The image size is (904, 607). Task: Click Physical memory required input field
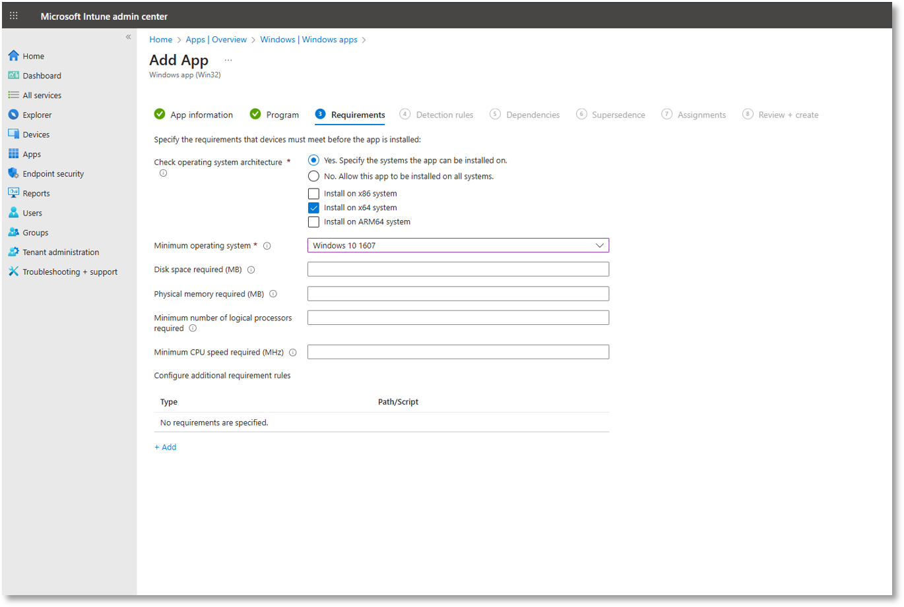point(458,293)
